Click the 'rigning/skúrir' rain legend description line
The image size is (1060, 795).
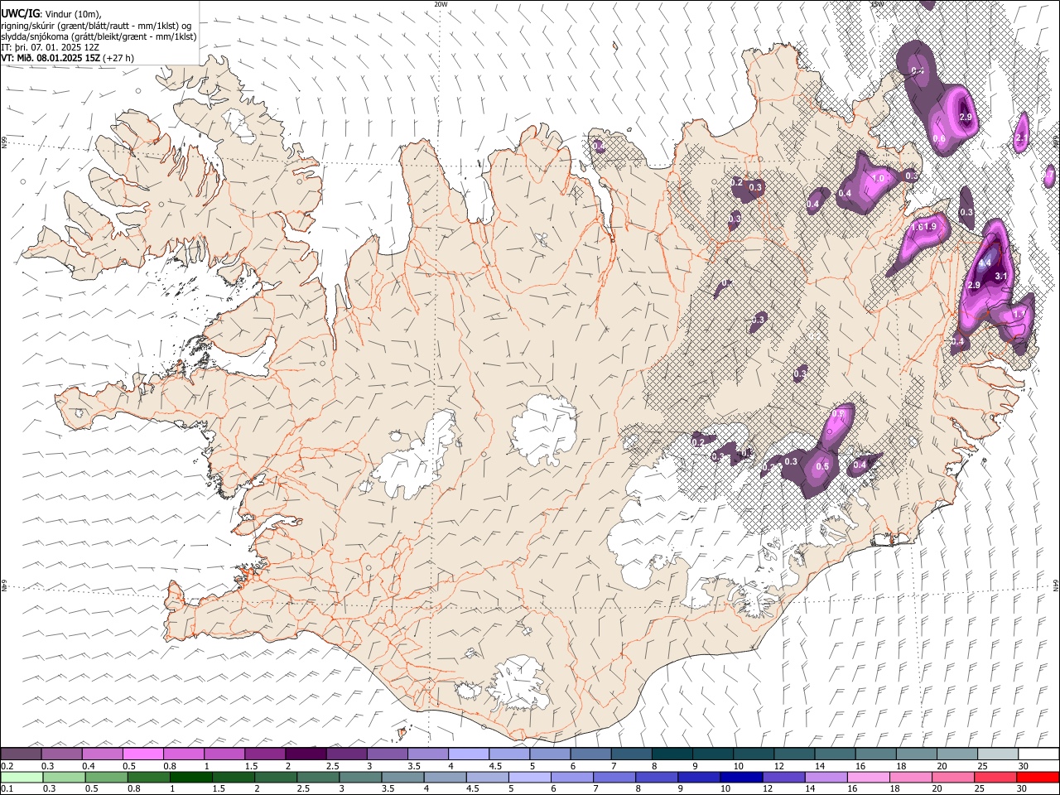click(96, 26)
